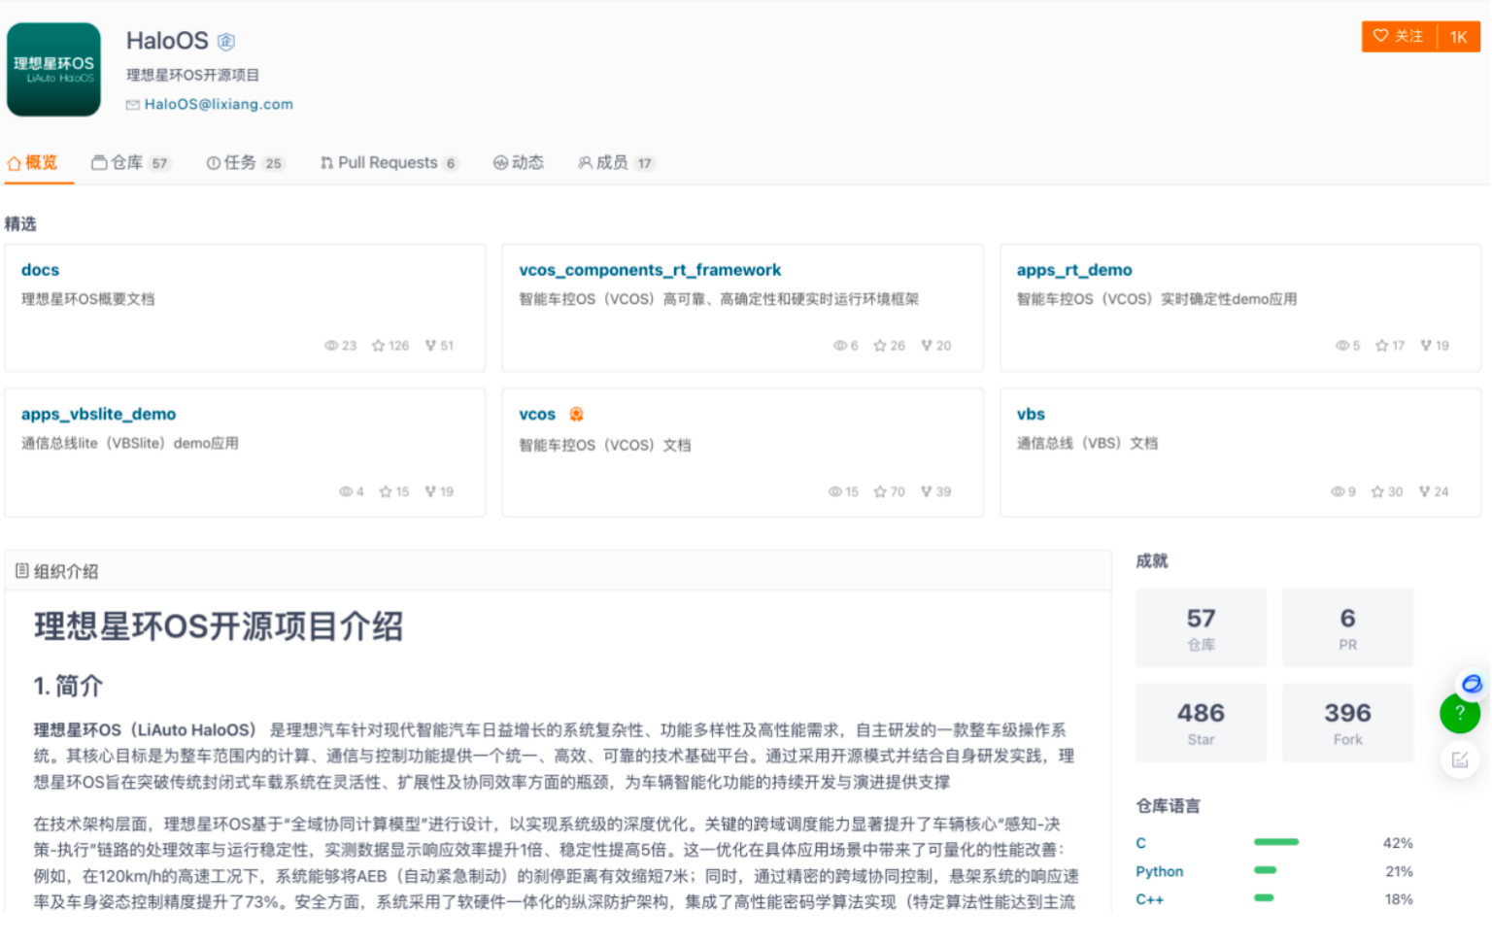Screen dimensions: 1492x944
Task: Open the vcos repository link
Action: click(x=537, y=414)
